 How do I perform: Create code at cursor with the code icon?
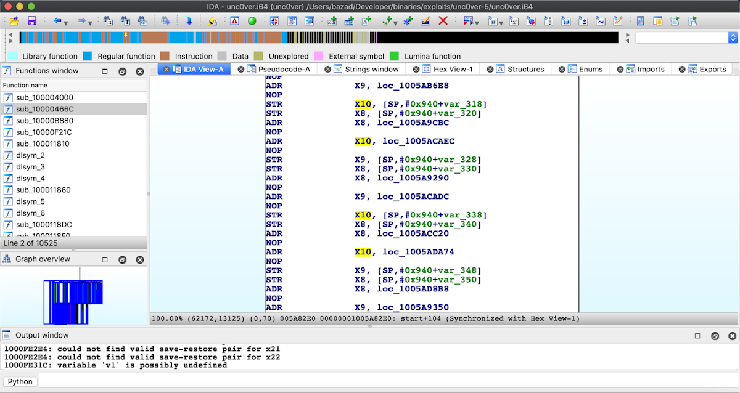coord(331,20)
